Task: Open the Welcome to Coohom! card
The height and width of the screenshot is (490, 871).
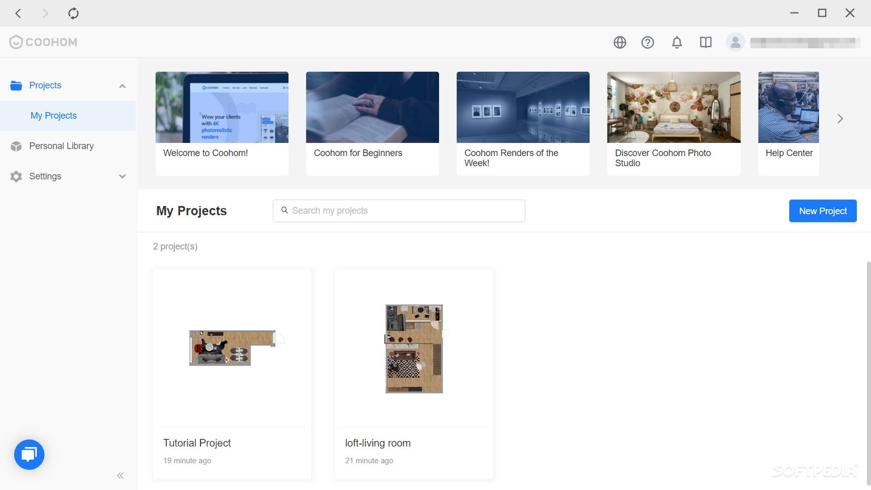Action: (x=222, y=123)
